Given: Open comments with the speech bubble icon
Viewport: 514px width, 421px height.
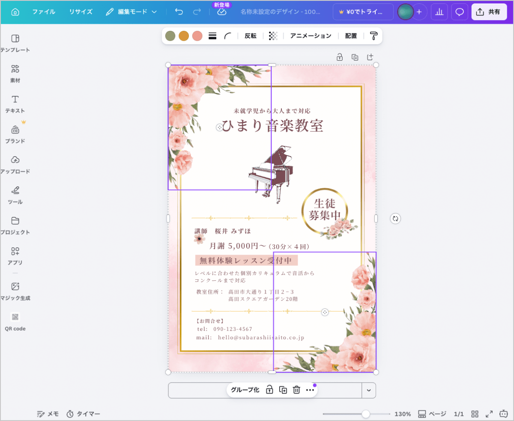Looking at the screenshot, I should click(x=459, y=12).
